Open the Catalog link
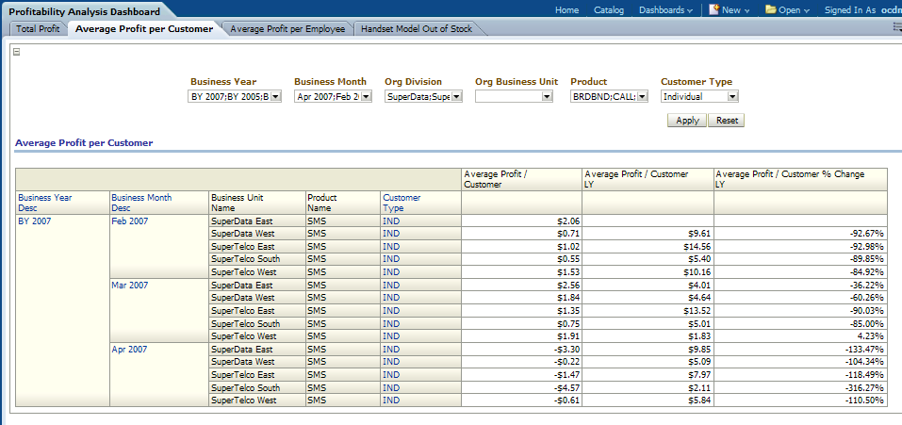Screen dimensions: 902x425 [609, 9]
